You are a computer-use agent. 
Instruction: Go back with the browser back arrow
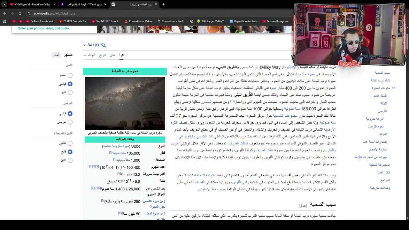(4, 13)
